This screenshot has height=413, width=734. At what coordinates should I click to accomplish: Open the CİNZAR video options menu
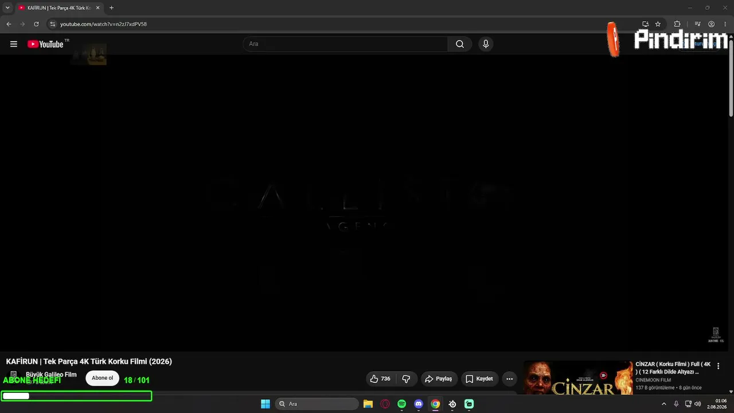click(x=718, y=366)
